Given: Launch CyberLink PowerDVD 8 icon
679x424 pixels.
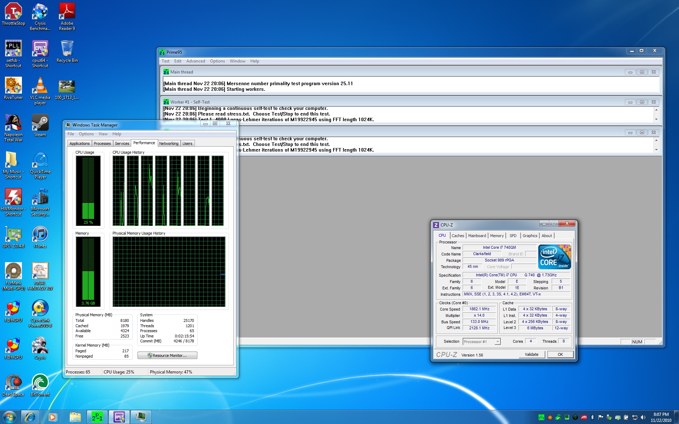Looking at the screenshot, I should pos(40,313).
